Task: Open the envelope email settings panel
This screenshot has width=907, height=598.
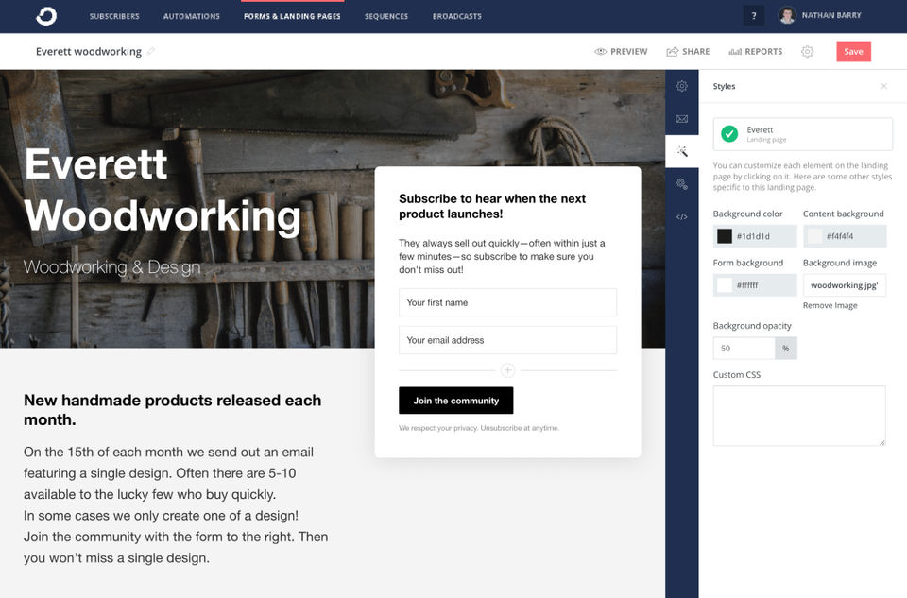Action: tap(681, 119)
